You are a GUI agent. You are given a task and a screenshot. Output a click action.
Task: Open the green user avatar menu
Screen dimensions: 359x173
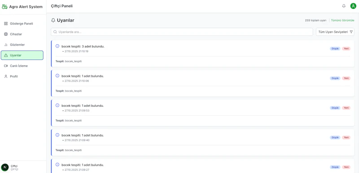pyautogui.click(x=353, y=6)
